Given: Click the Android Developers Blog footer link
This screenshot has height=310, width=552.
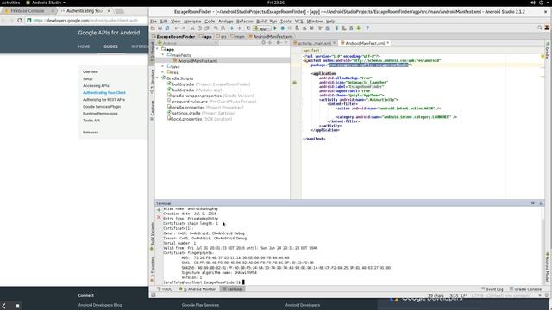Looking at the screenshot, I should (x=100, y=305).
